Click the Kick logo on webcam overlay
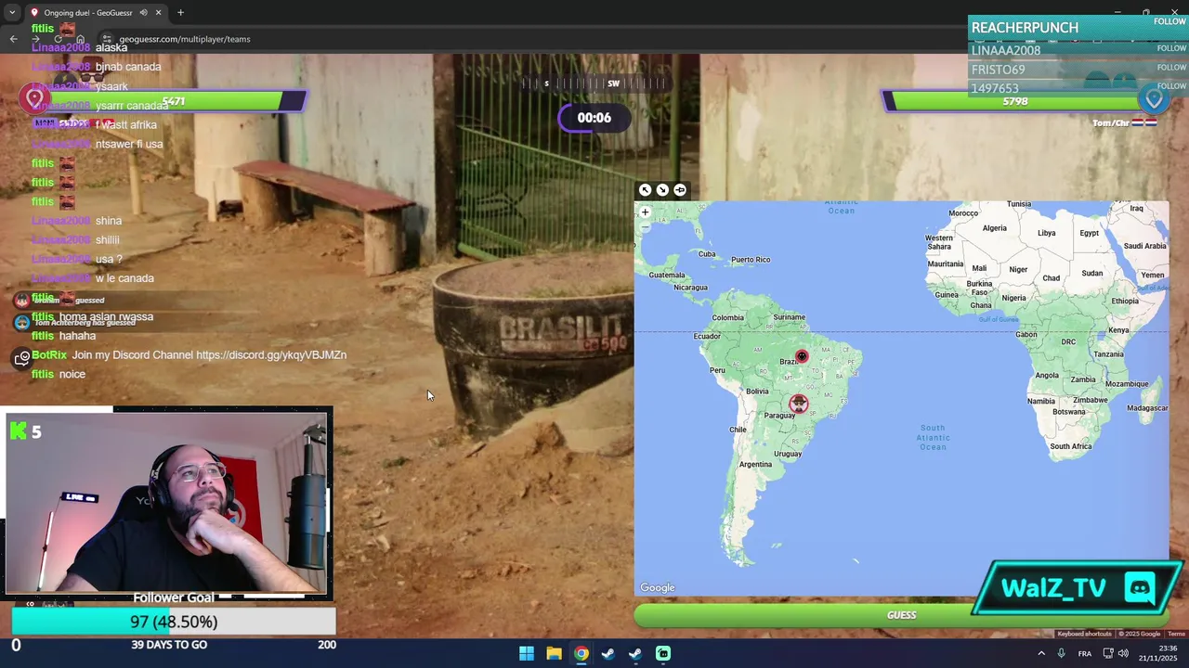Viewport: 1189px width, 668px height. (x=19, y=430)
